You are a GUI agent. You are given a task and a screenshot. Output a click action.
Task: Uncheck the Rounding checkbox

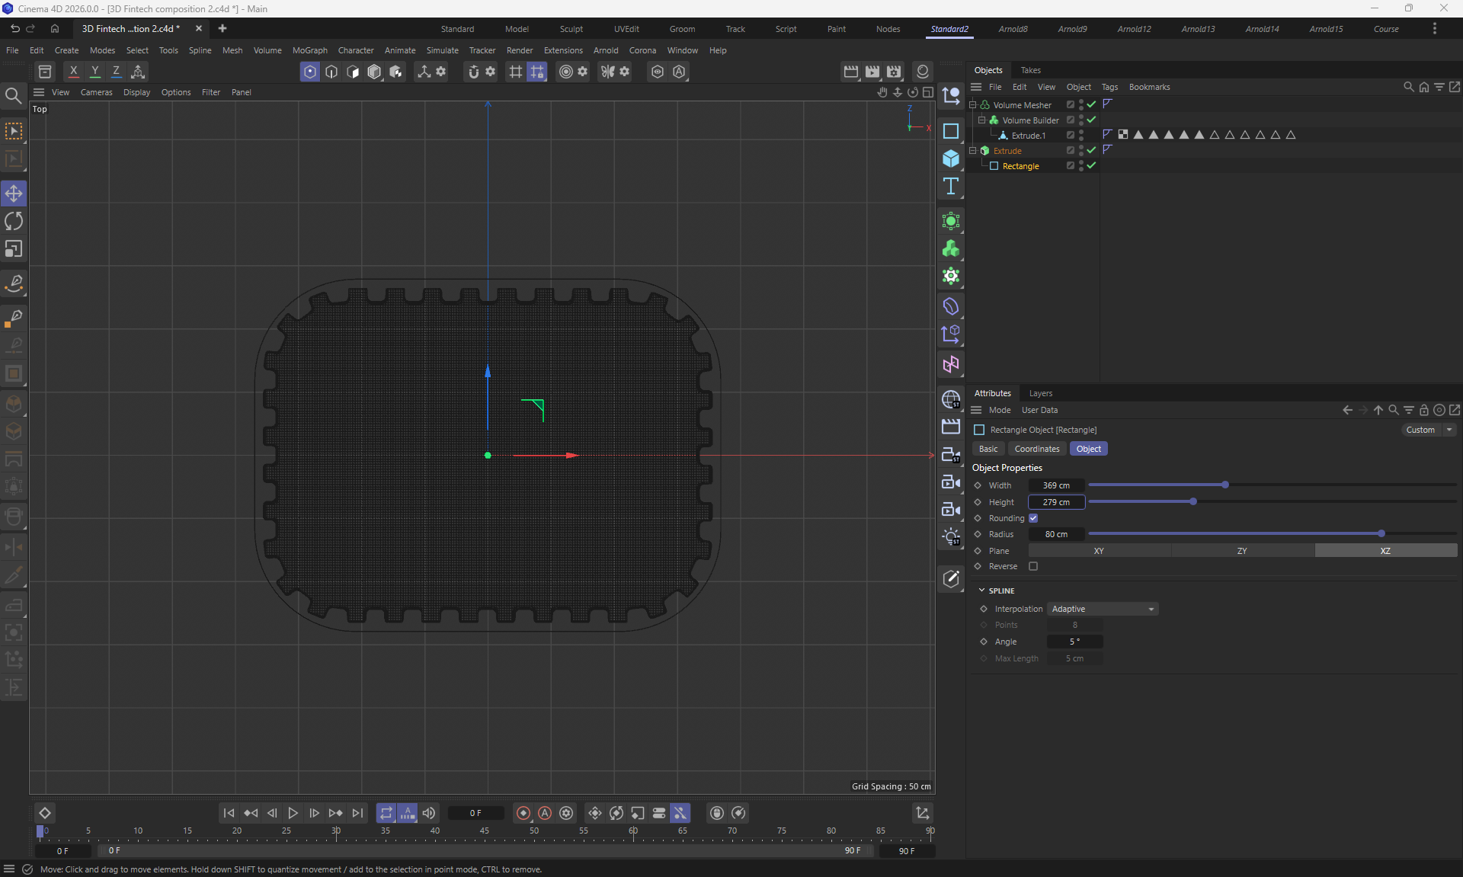[1033, 518]
